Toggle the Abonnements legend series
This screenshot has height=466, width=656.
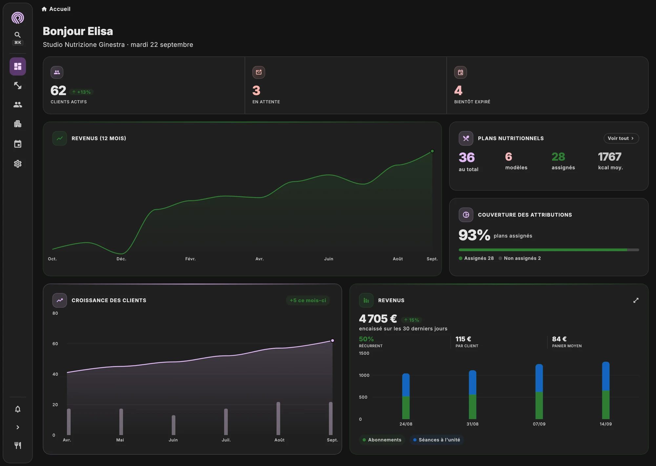pos(382,440)
